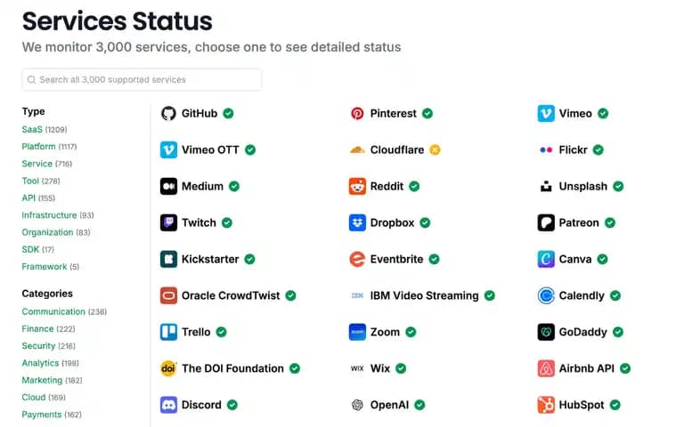684x427 pixels.
Task: Click the Reddit mascot icon
Action: point(357,187)
